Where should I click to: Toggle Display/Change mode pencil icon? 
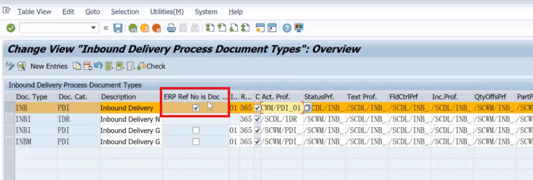click(11, 66)
